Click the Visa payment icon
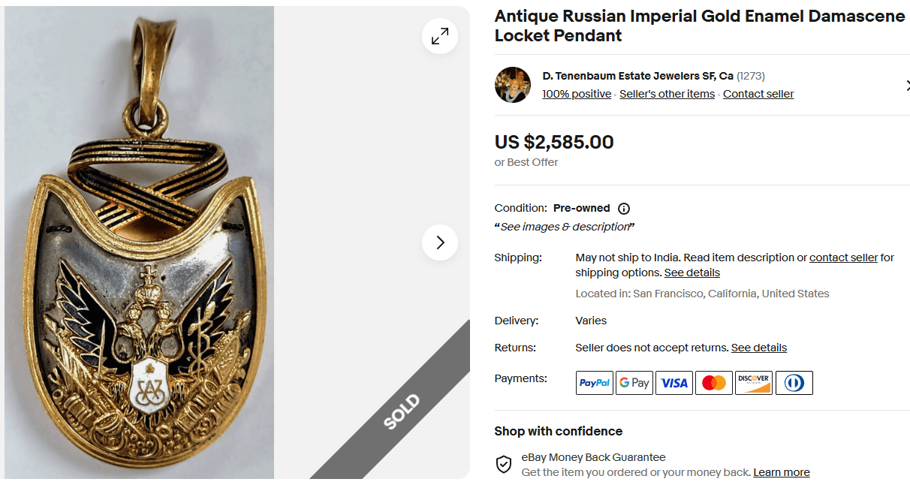Viewport: 910px width, 485px height. (x=673, y=382)
